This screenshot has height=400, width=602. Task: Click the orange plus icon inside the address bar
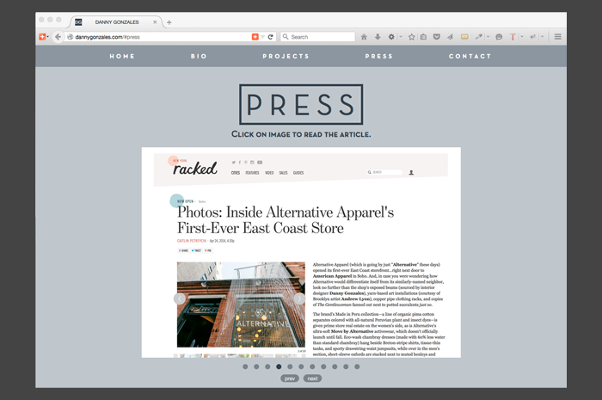point(255,37)
